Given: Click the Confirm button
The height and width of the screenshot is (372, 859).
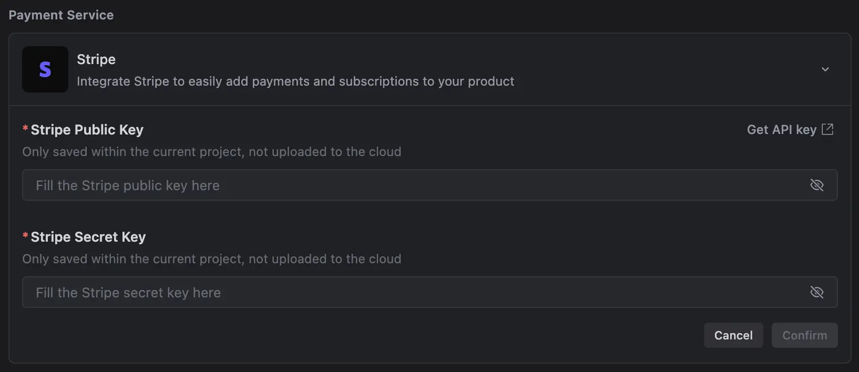Looking at the screenshot, I should 804,335.
